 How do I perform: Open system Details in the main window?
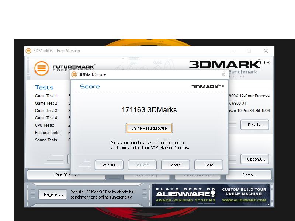pos(255,125)
